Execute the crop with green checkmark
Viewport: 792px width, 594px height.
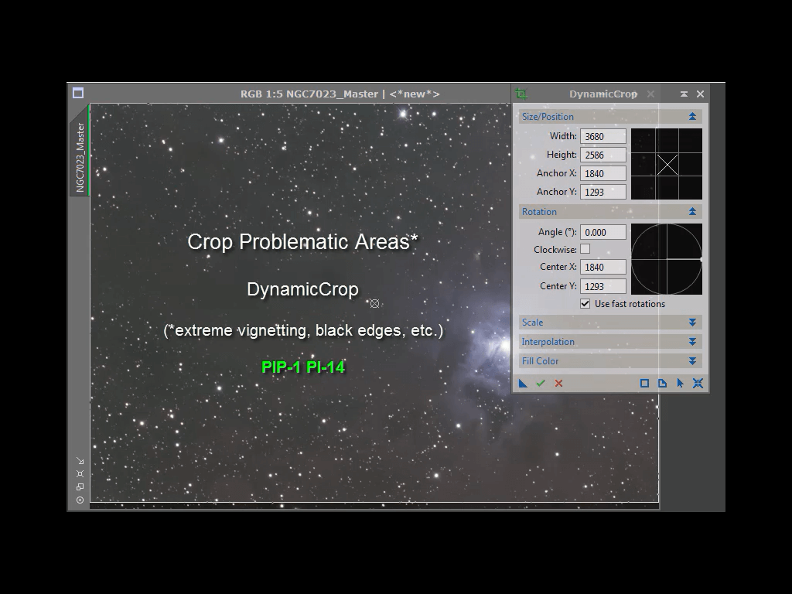point(541,383)
